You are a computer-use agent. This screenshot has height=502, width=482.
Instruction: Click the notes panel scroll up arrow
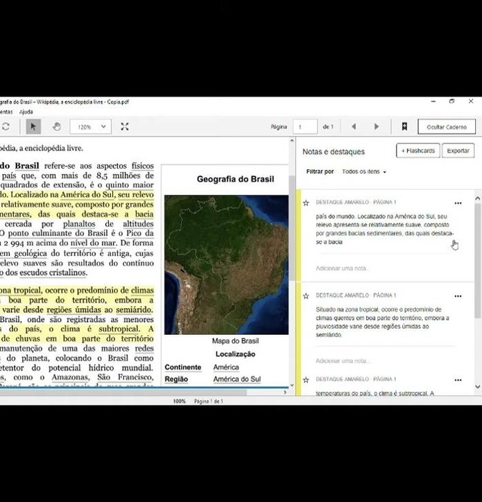point(477,199)
